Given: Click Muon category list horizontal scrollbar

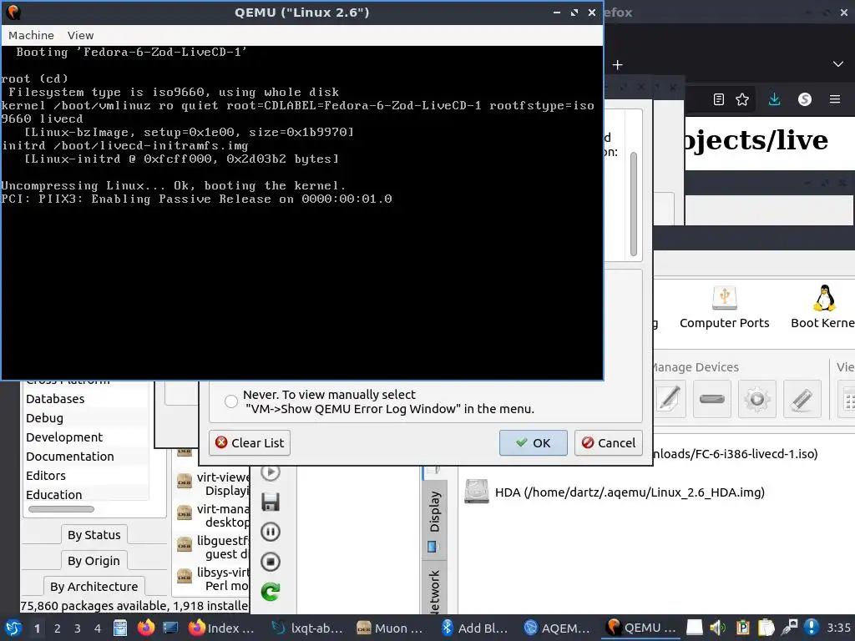Looking at the screenshot, I should coord(61,509).
